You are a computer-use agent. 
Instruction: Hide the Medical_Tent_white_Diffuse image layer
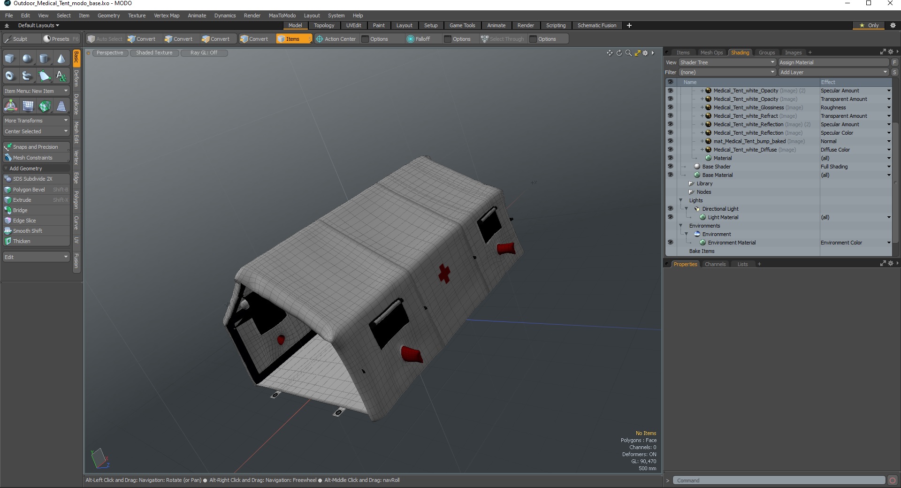tap(670, 150)
